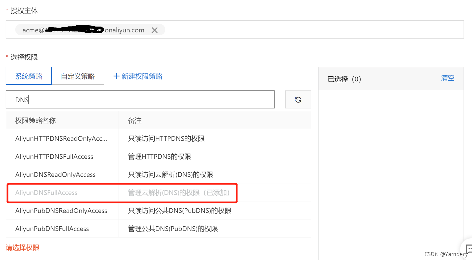Image resolution: width=472 pixels, height=260 pixels.
Task: Click the 授权主体 field label
Action: 24,11
